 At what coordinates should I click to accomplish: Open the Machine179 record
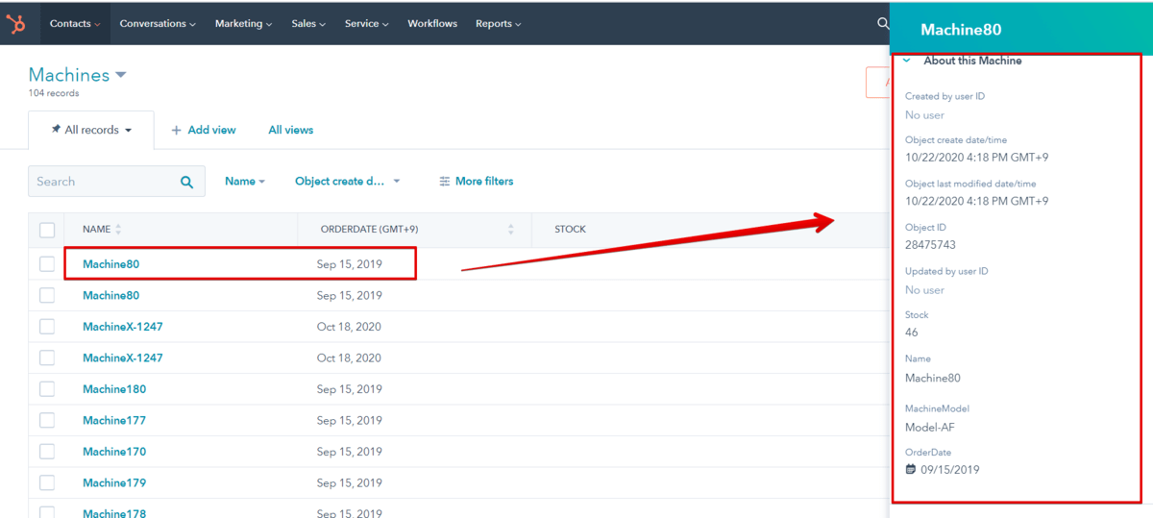(114, 482)
